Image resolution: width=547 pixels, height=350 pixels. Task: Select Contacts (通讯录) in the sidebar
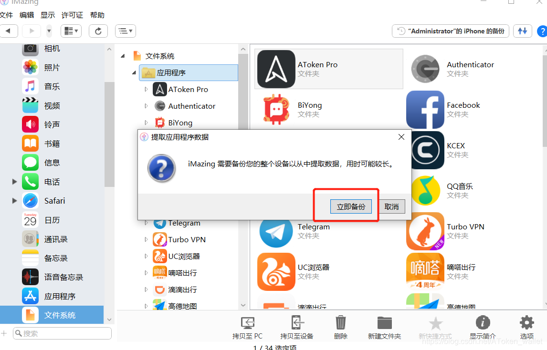(53, 239)
